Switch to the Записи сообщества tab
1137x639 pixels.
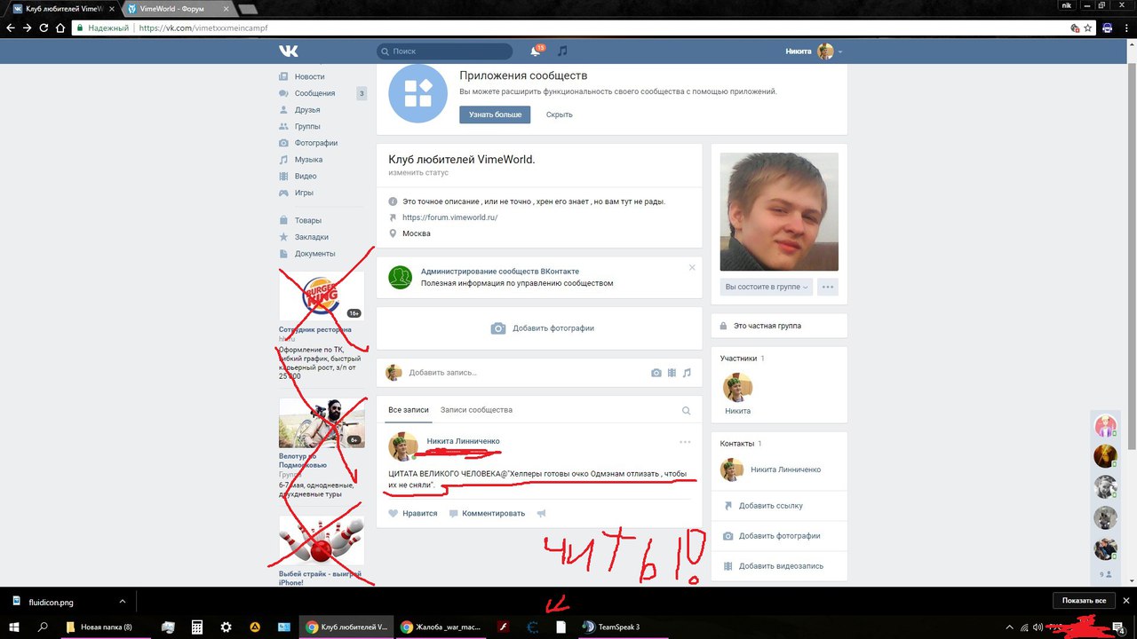click(476, 410)
